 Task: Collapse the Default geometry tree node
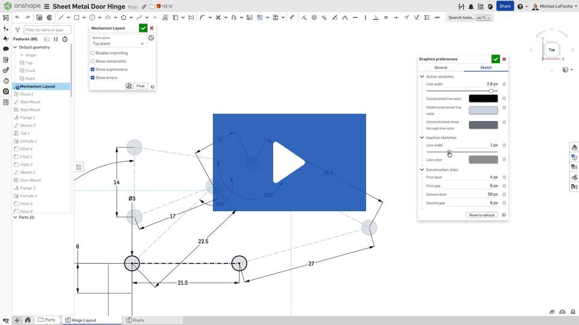[15, 47]
